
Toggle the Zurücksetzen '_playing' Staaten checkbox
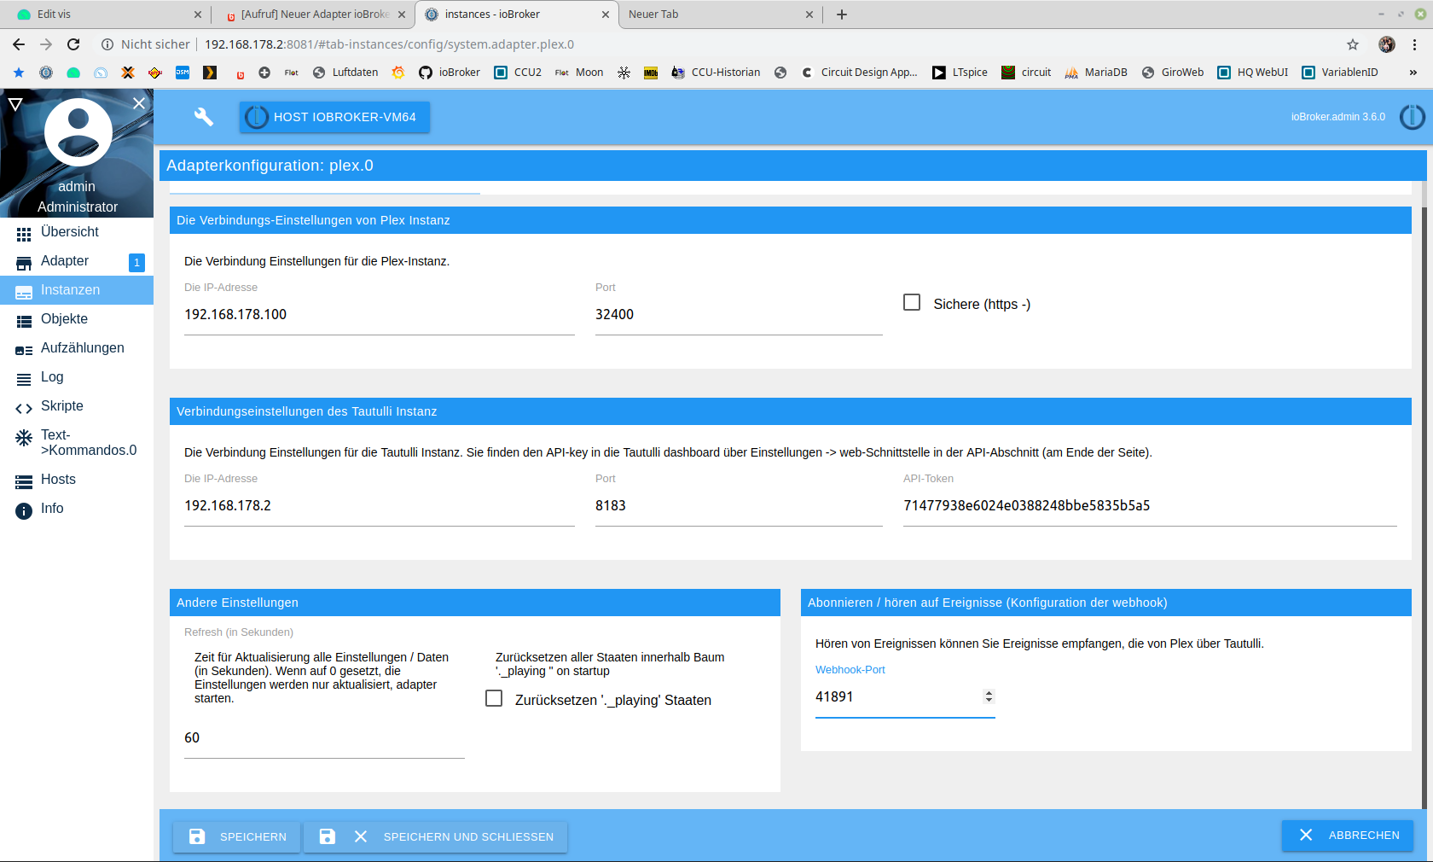(x=494, y=698)
